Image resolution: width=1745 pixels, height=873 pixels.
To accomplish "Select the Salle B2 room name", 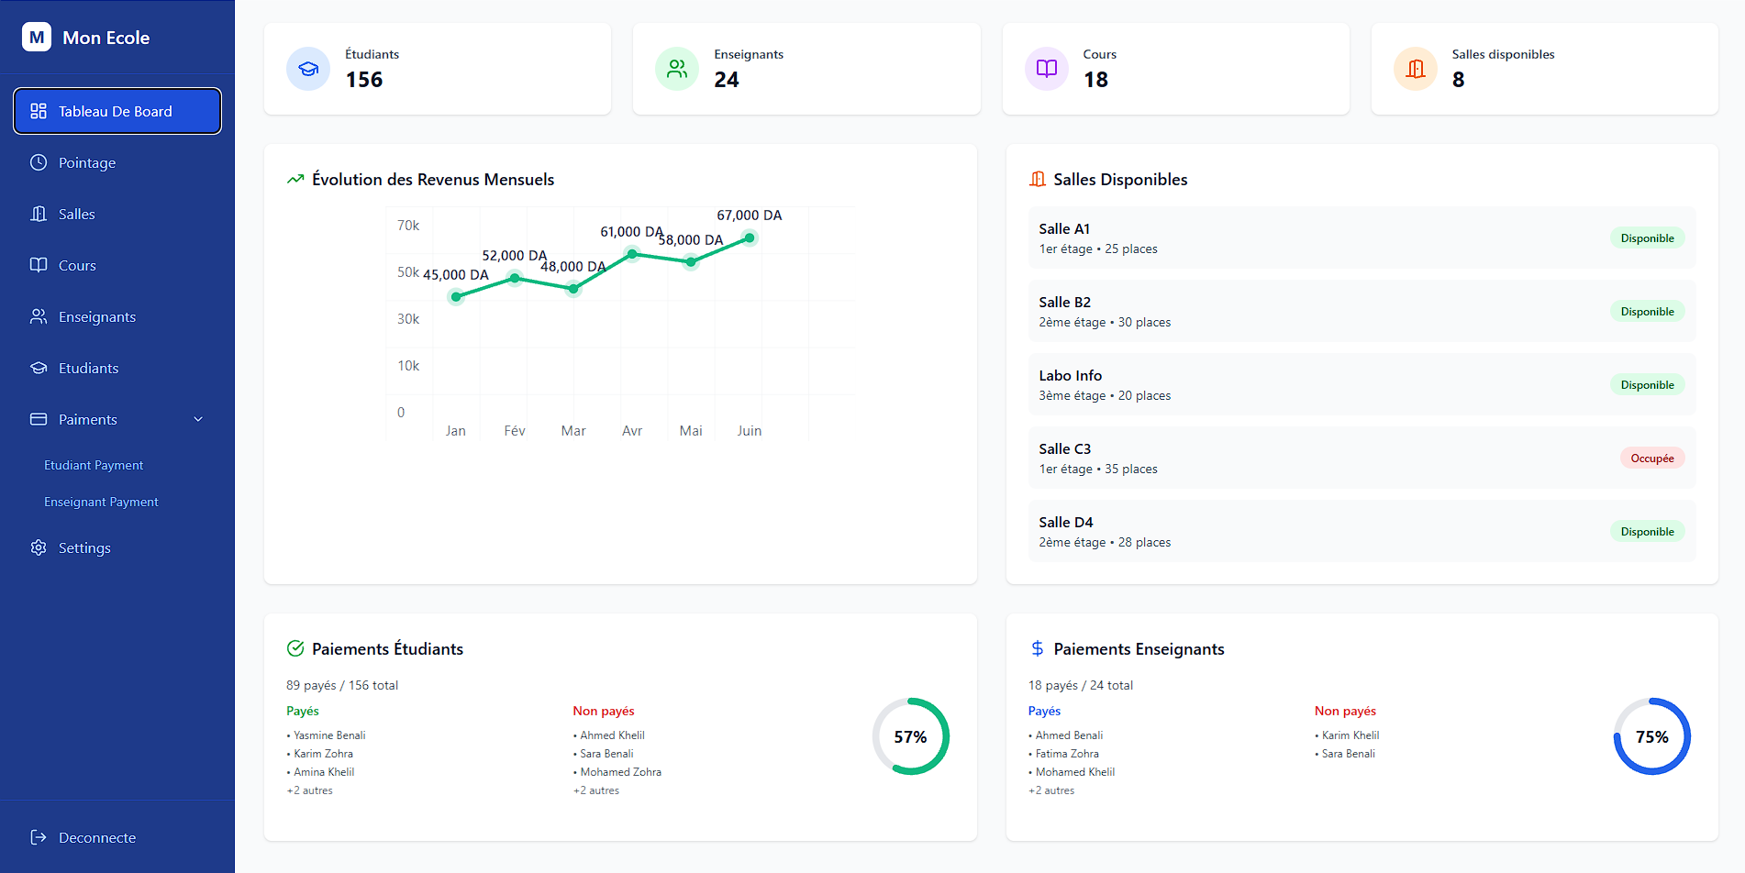I will (x=1064, y=302).
